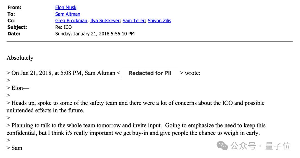Image resolution: width=300 pixels, height=158 pixels.
Task: Click the Redacted for PII box
Action: [x=150, y=73]
